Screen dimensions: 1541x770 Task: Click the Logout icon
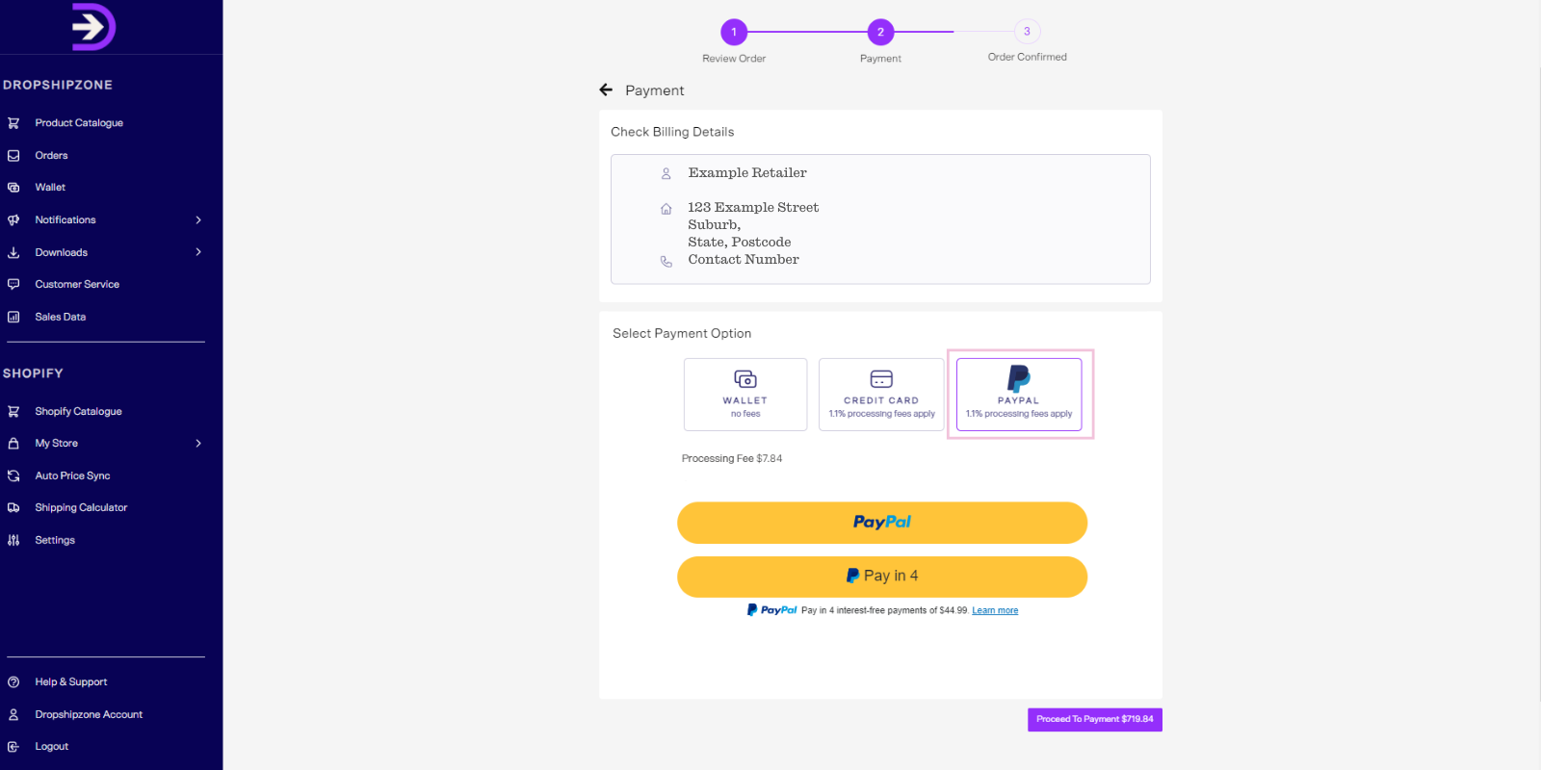[x=13, y=746]
